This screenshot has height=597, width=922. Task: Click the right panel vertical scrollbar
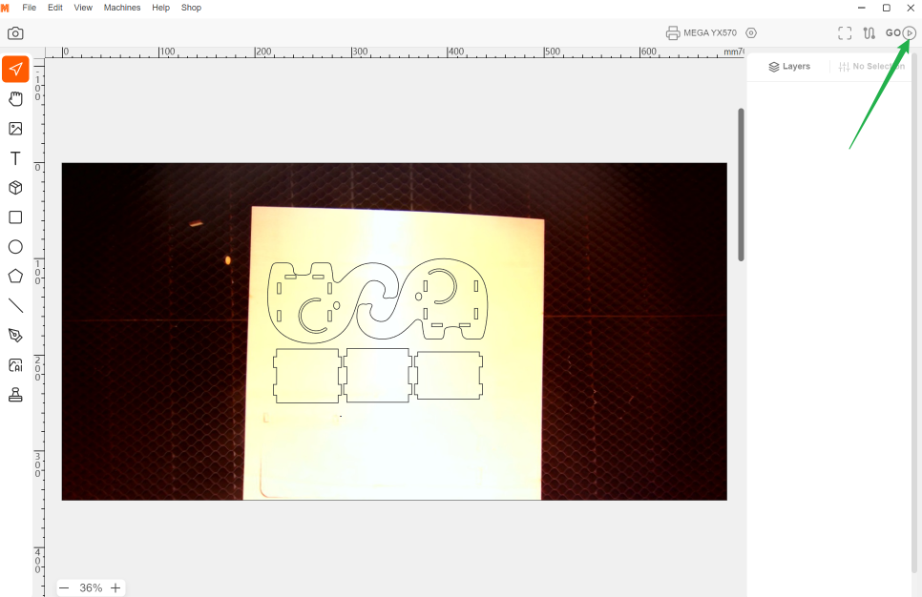point(913,312)
